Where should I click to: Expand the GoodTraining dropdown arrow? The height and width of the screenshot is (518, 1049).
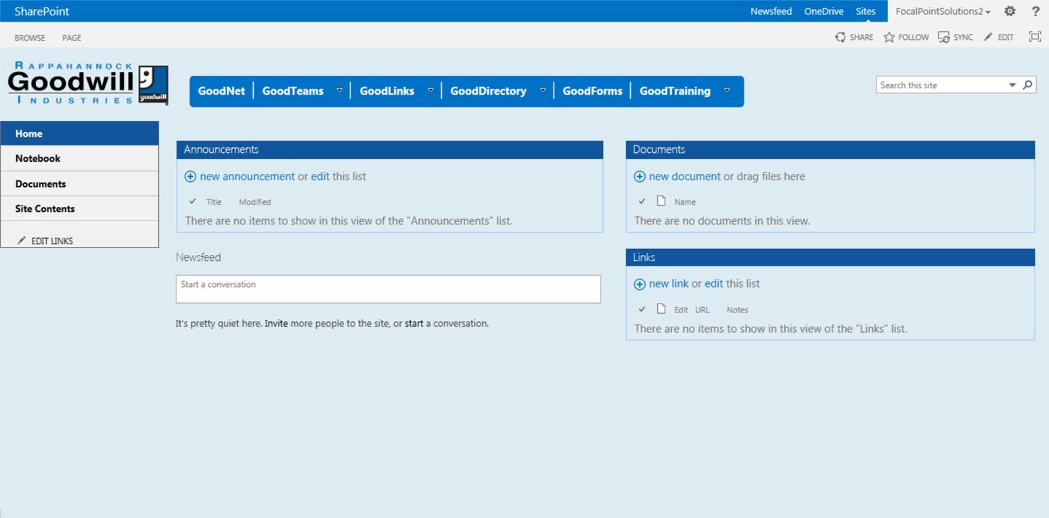[726, 90]
